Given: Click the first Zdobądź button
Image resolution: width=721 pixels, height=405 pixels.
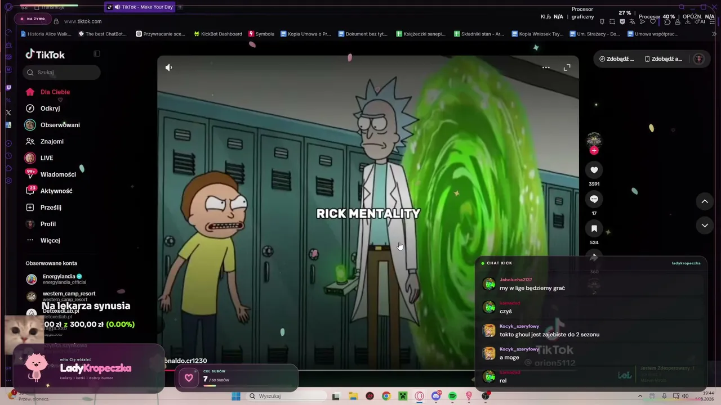Looking at the screenshot, I should point(617,58).
